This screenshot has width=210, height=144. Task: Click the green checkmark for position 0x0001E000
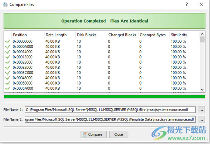[8, 57]
